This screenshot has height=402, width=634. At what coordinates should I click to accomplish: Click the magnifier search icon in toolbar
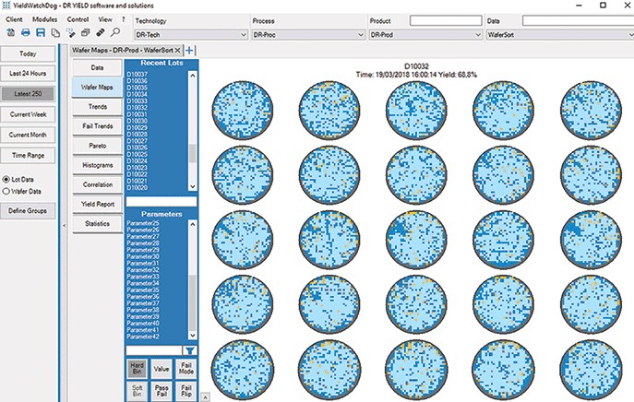114,32
